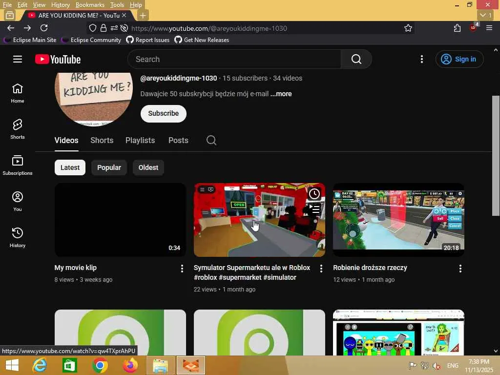Go to Home in sidebar

click(x=18, y=93)
